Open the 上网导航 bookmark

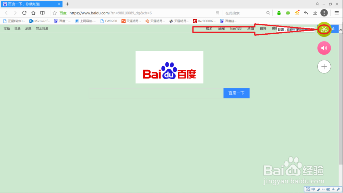85,21
